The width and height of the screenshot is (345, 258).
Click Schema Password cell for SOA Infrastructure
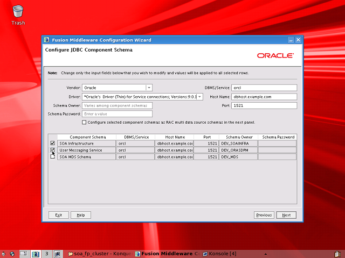277,144
